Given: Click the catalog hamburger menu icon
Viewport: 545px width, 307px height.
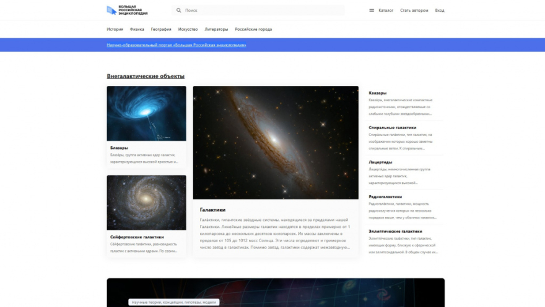Looking at the screenshot, I should (372, 11).
